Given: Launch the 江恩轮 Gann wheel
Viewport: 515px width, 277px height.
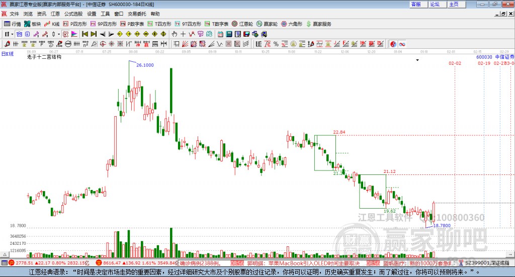Looking at the screenshot, I should pyautogui.click(x=242, y=24).
